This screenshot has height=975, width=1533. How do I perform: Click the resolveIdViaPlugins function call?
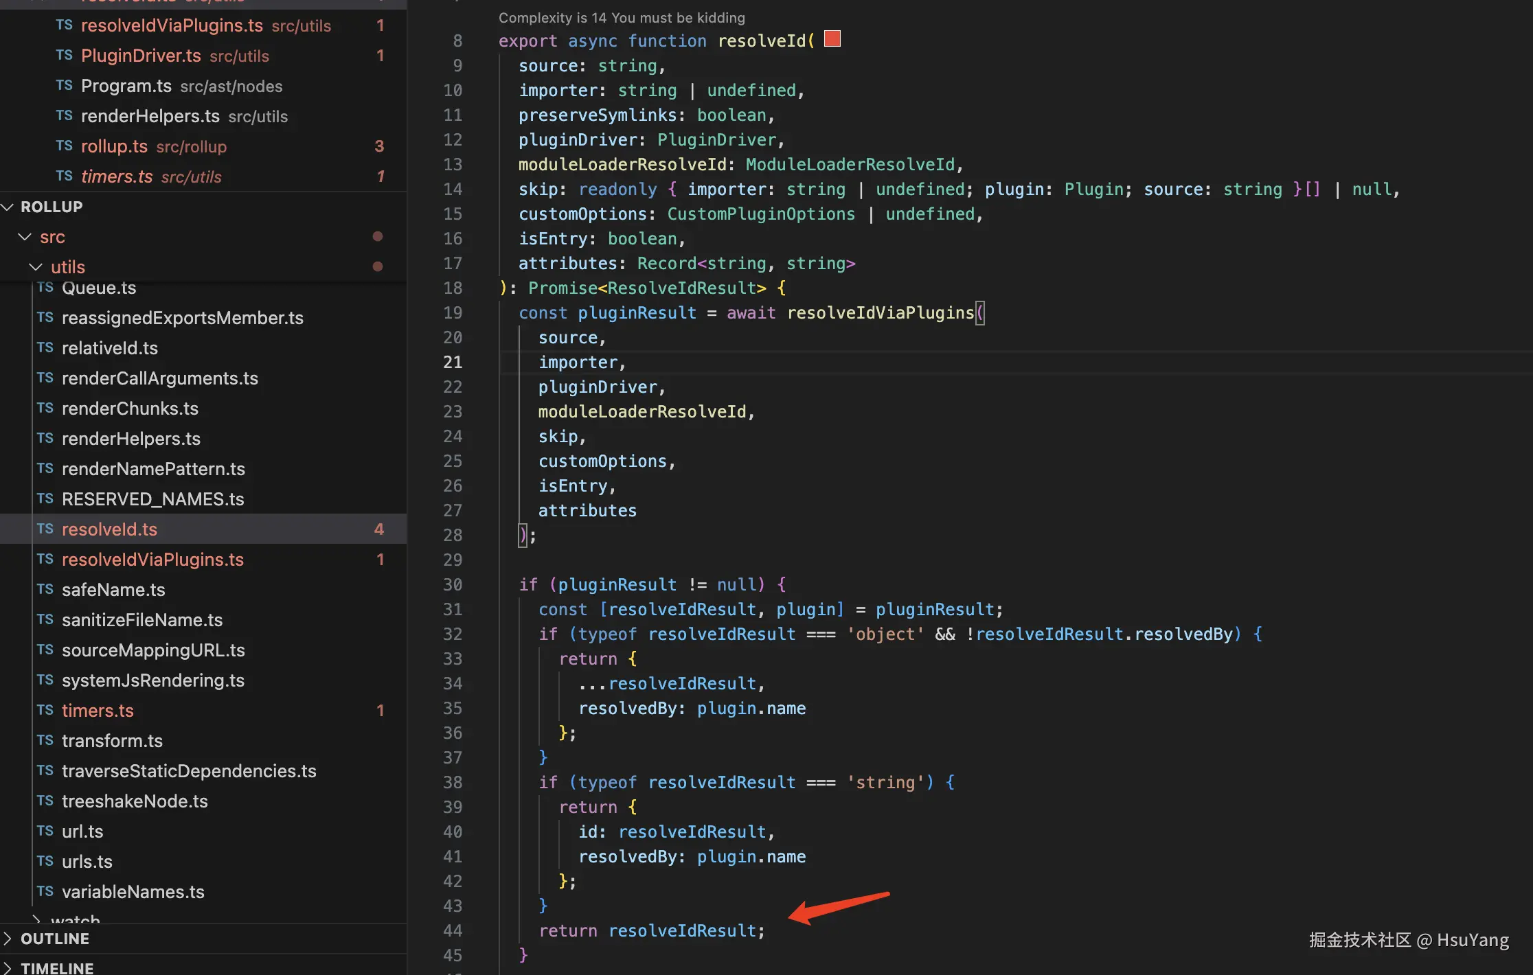881,313
